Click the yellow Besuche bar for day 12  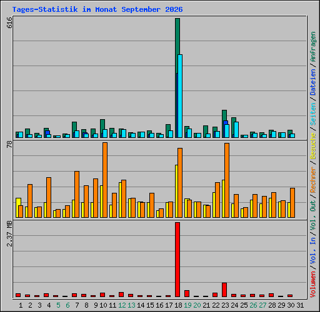(x=120, y=200)
